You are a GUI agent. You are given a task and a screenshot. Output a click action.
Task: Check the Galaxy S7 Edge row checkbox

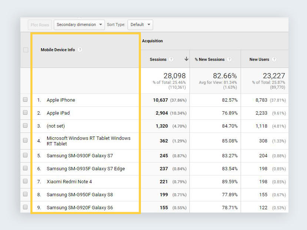click(25, 168)
